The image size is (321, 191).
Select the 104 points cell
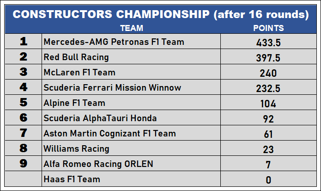[x=268, y=103]
